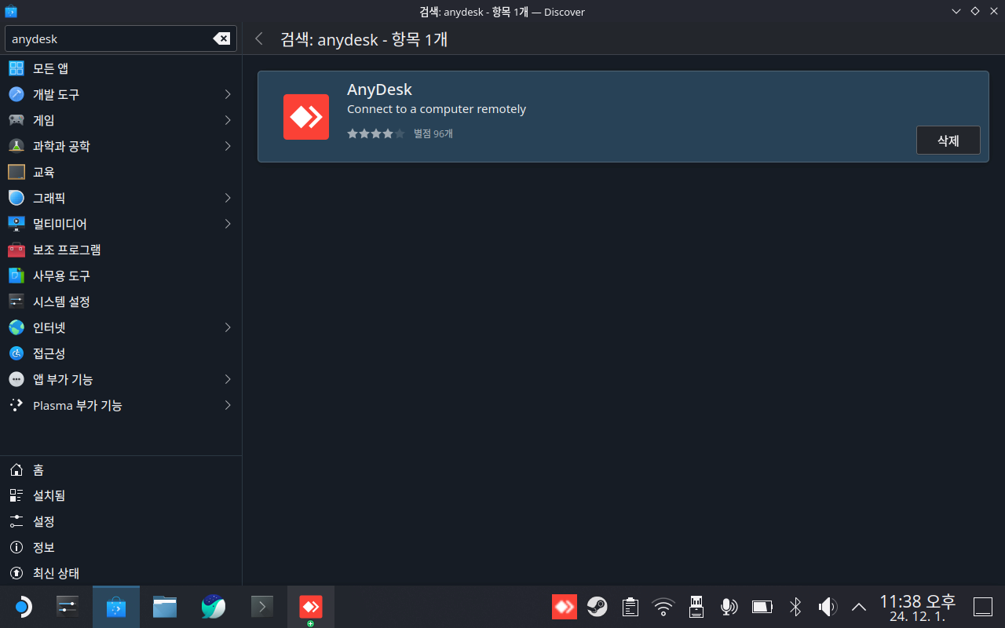Open the AnyDesk red logo thumbnail
This screenshot has width=1005, height=628.
[x=306, y=117]
